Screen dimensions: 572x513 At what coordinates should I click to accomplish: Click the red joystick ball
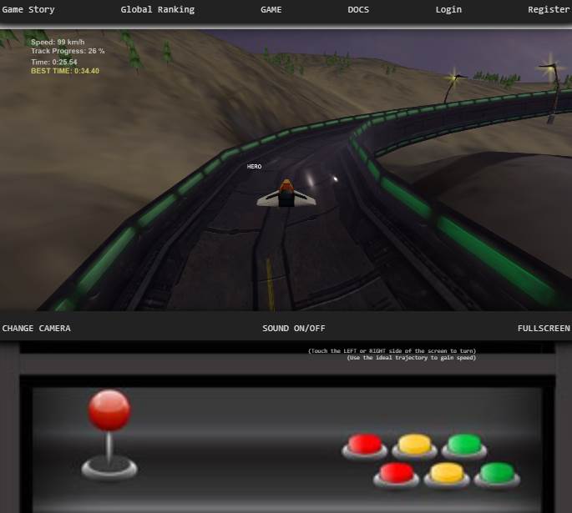coord(109,410)
